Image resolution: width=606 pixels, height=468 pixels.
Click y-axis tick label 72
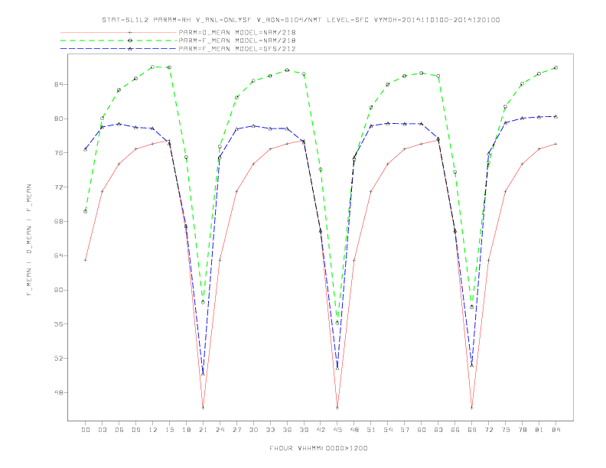tap(58, 187)
